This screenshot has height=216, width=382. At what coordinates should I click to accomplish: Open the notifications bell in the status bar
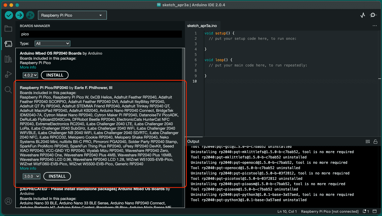tap(364, 211)
